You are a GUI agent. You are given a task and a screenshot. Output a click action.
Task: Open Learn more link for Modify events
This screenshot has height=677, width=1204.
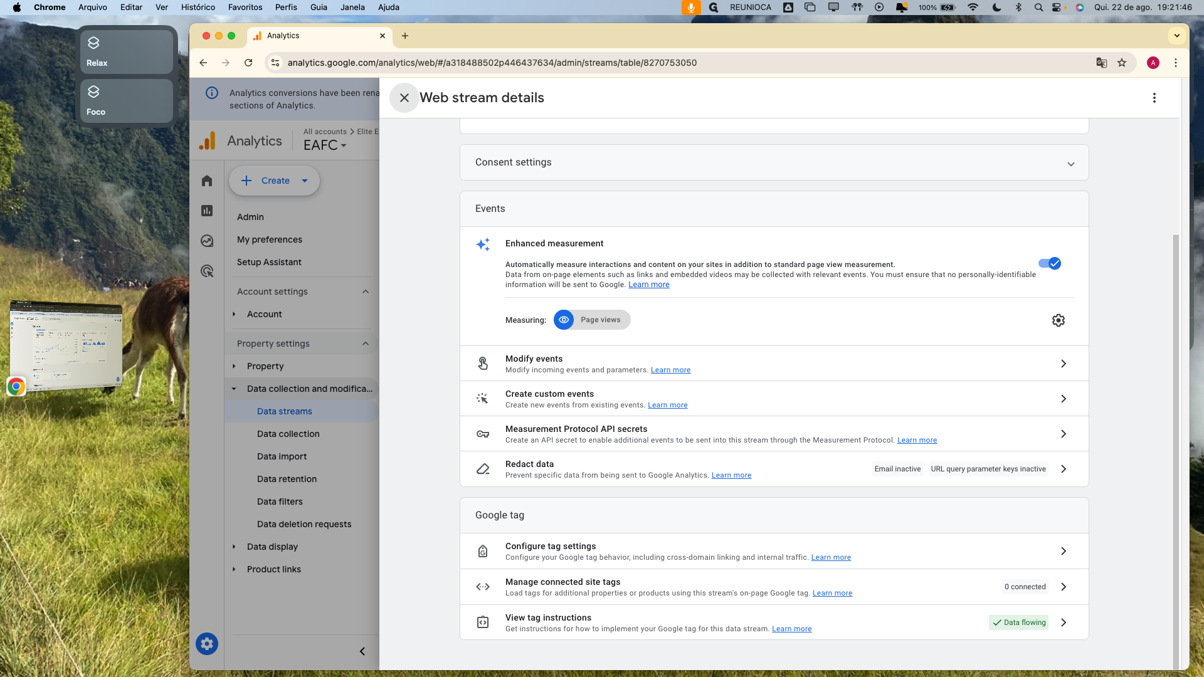coord(670,370)
